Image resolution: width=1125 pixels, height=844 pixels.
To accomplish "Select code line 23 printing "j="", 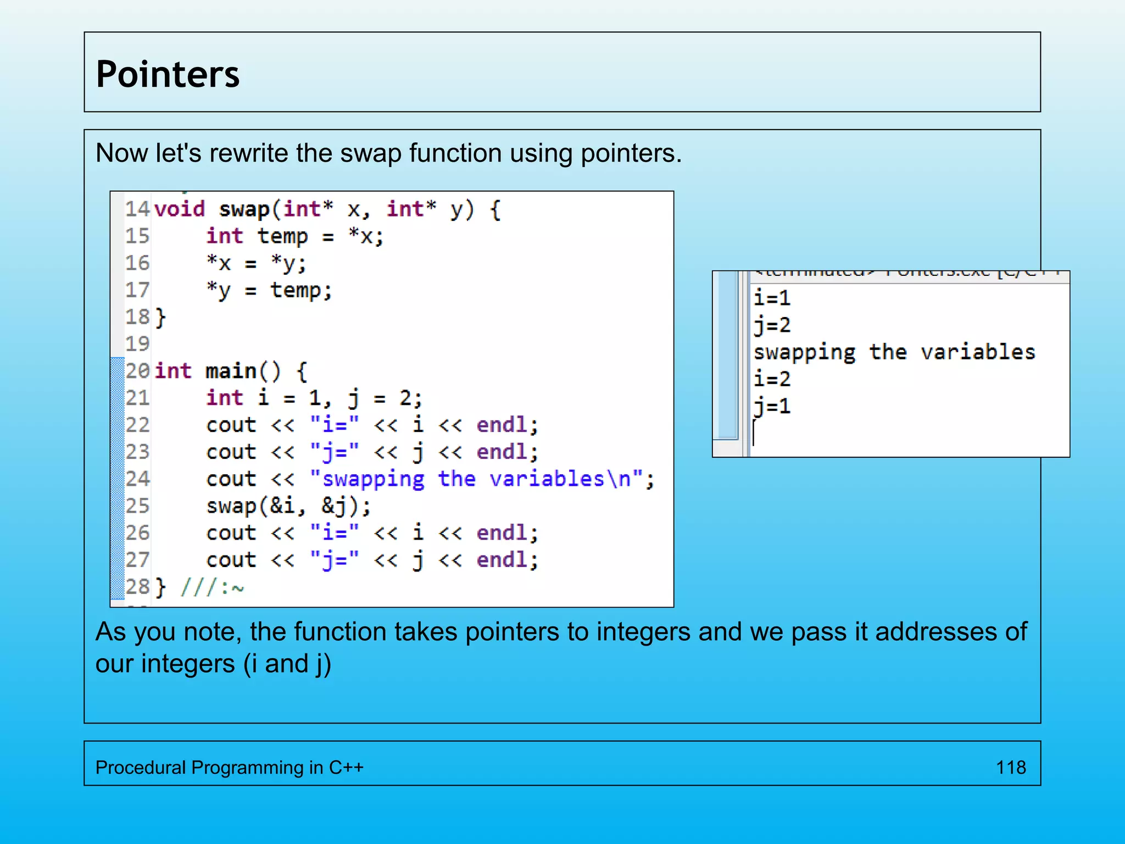I will 372,452.
